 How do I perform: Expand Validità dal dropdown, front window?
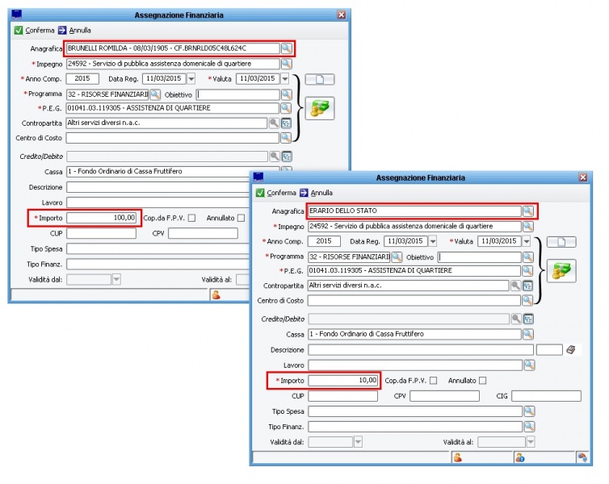click(358, 442)
